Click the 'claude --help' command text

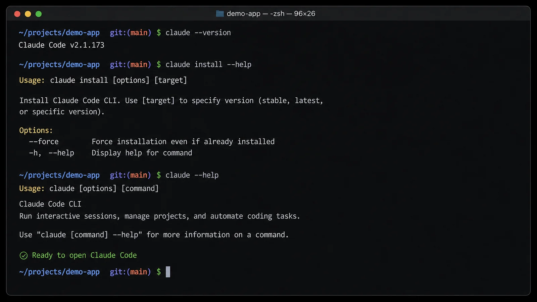click(192, 175)
